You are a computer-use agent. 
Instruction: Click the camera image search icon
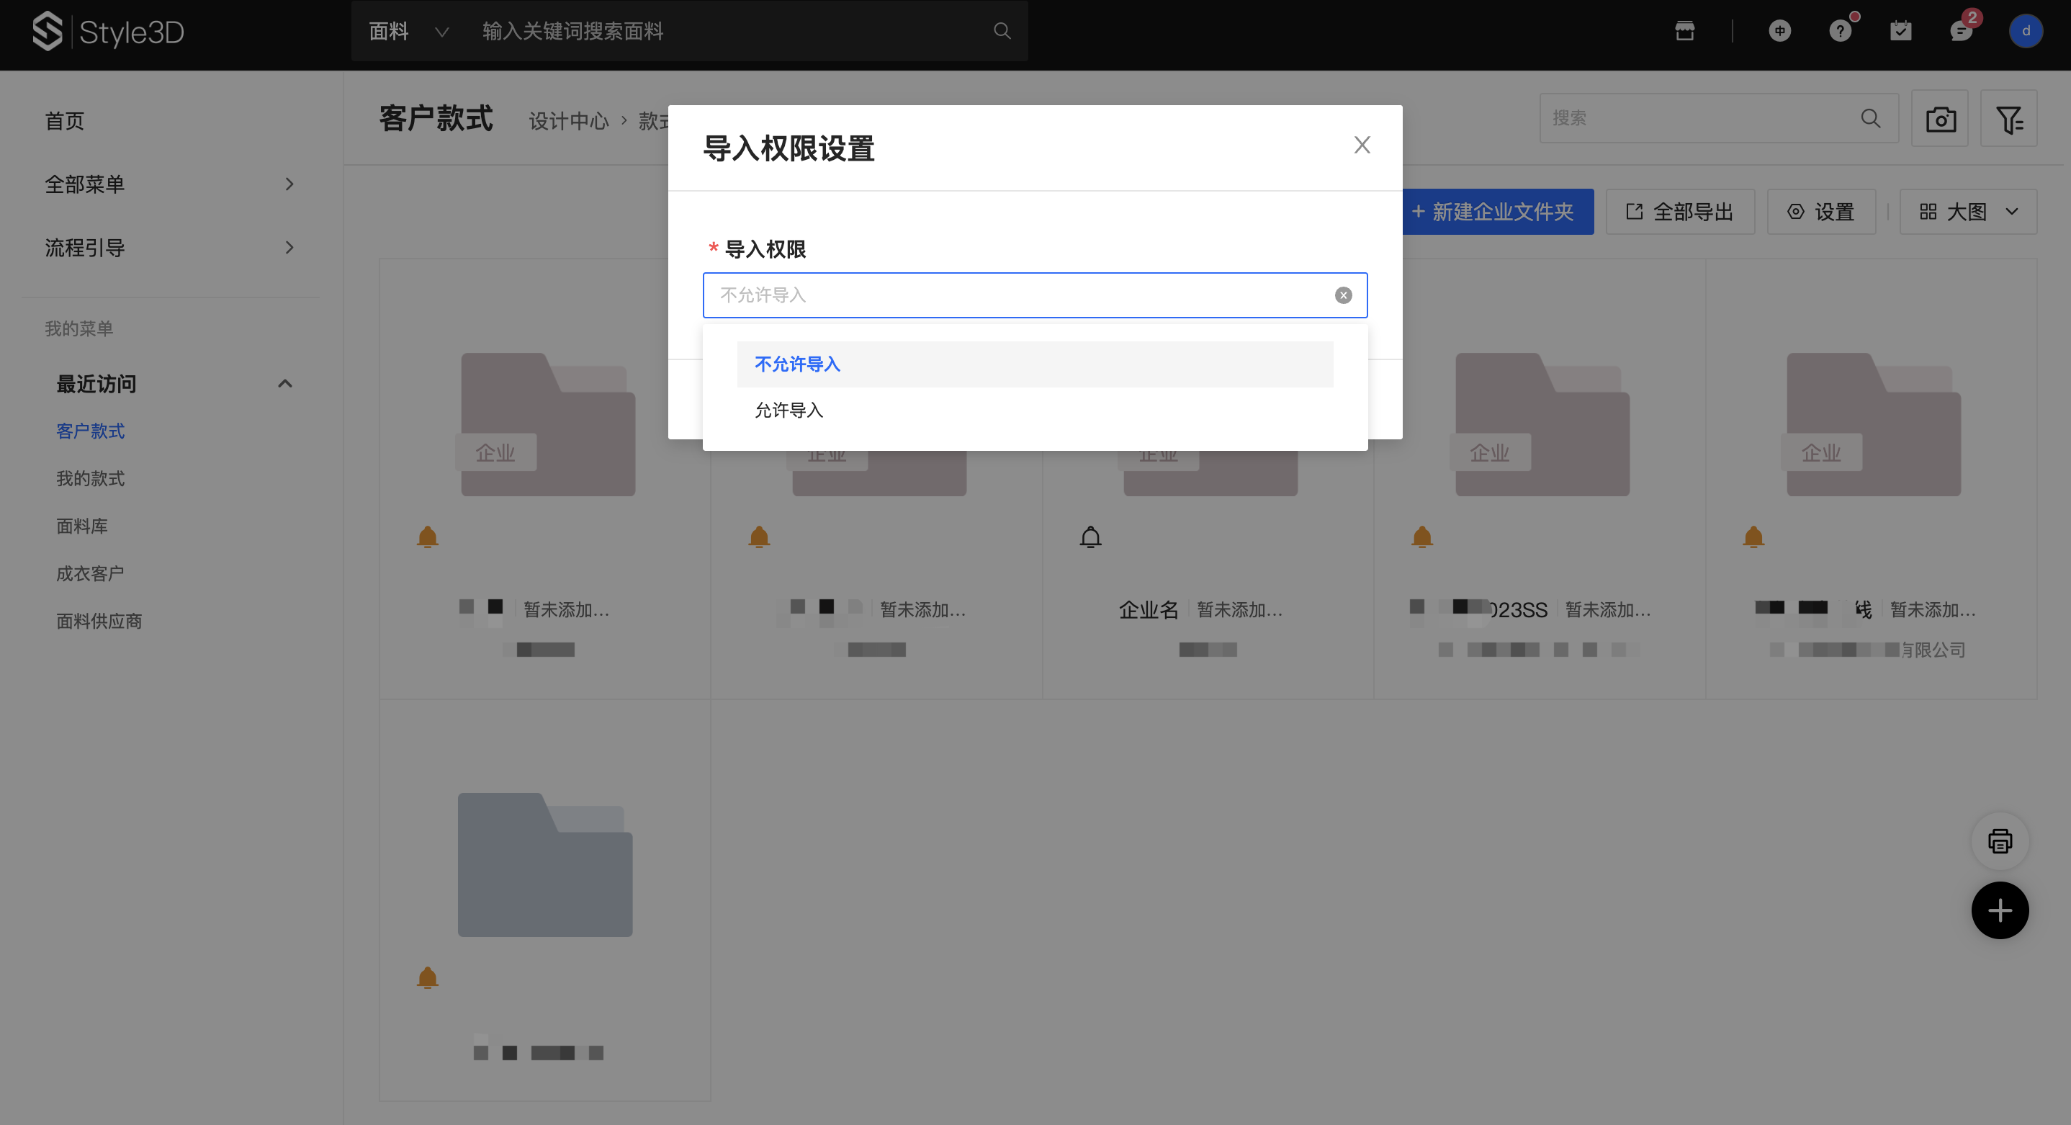pyautogui.click(x=1939, y=119)
